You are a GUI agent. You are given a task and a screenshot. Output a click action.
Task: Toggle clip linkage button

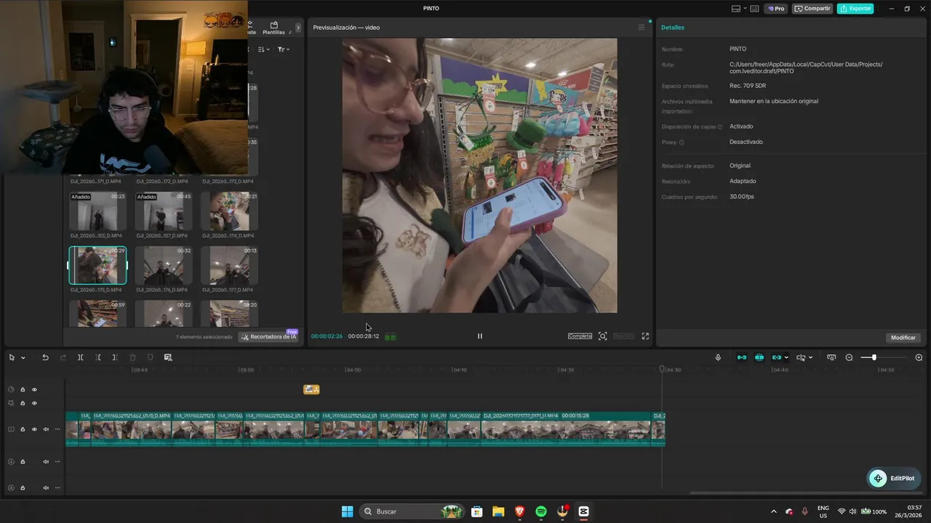[x=777, y=357]
